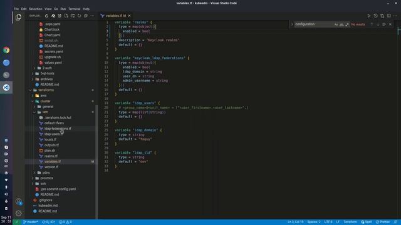Open the File menu
This screenshot has height=225, width=401.
(16, 9)
